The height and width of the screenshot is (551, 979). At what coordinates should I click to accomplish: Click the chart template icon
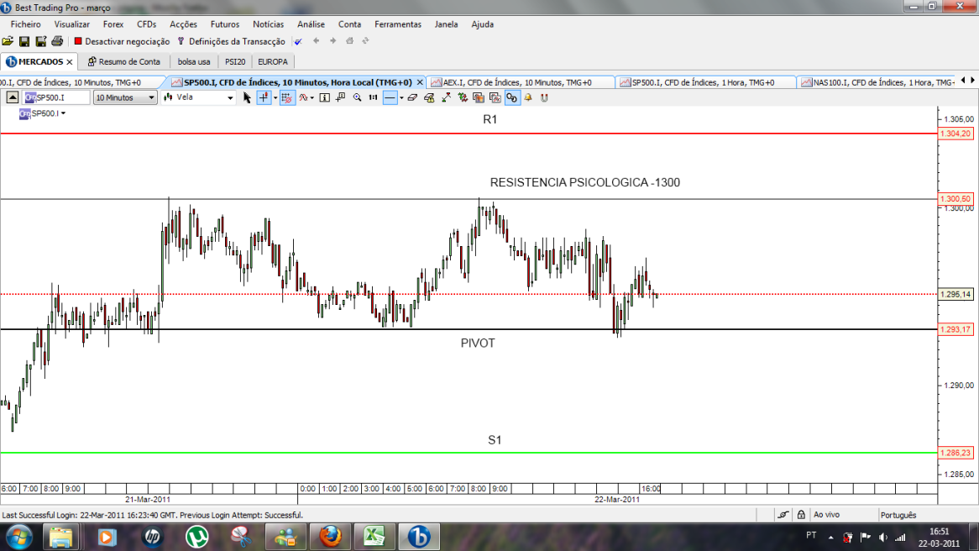pyautogui.click(x=479, y=97)
